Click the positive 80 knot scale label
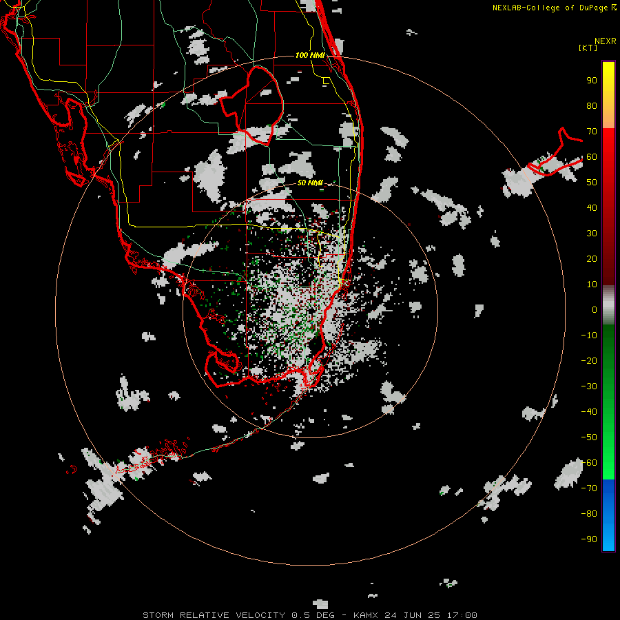Screen dimensions: 620x620 [592, 105]
